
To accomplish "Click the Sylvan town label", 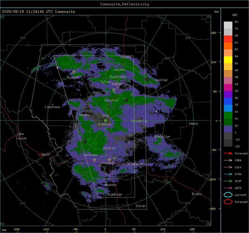I will [106, 82].
